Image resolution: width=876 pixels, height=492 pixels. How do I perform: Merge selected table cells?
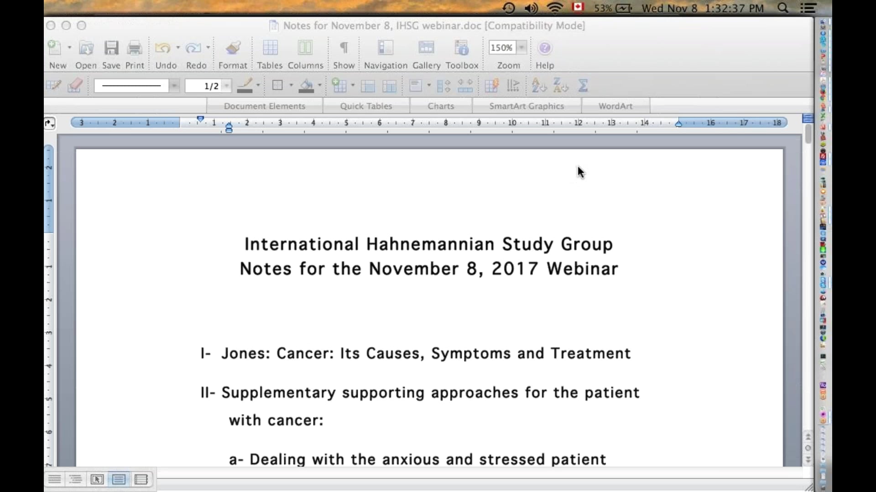(368, 85)
